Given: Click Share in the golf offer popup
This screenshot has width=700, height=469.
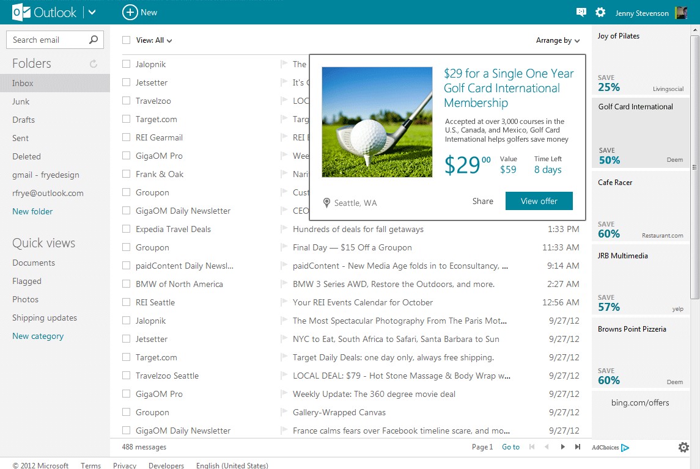Looking at the screenshot, I should [x=482, y=201].
